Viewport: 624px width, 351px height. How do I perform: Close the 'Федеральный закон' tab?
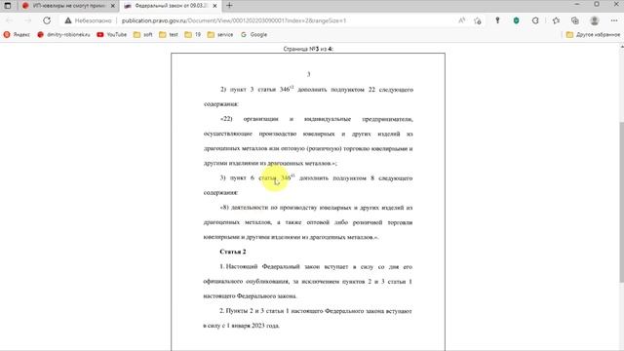[214, 6]
